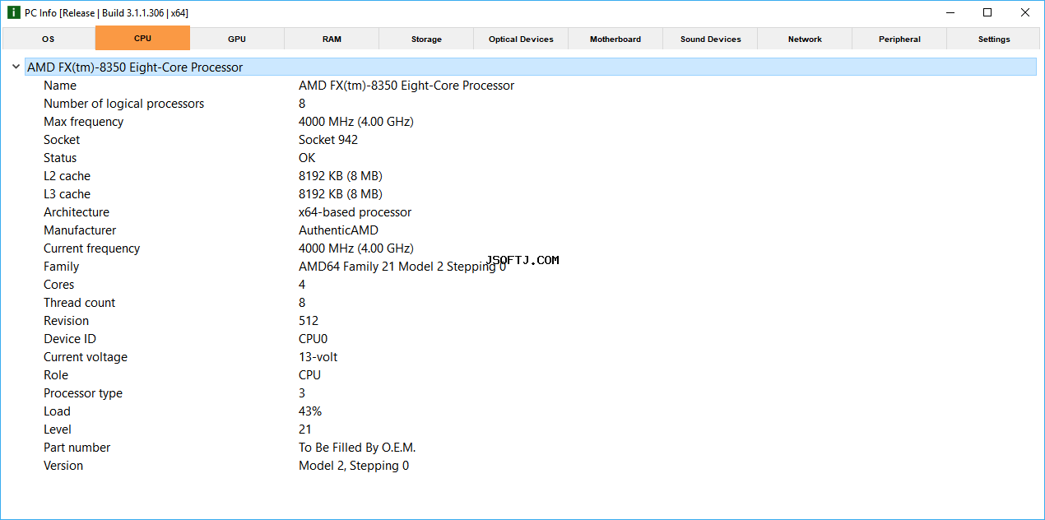Click the Thread count label

pyautogui.click(x=79, y=303)
